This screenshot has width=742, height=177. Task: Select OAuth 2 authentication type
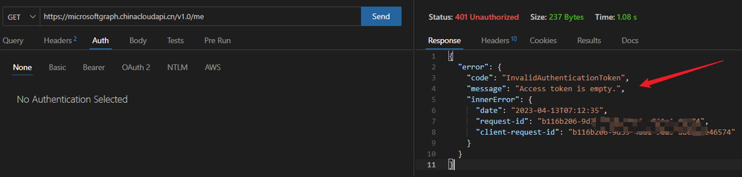click(136, 67)
